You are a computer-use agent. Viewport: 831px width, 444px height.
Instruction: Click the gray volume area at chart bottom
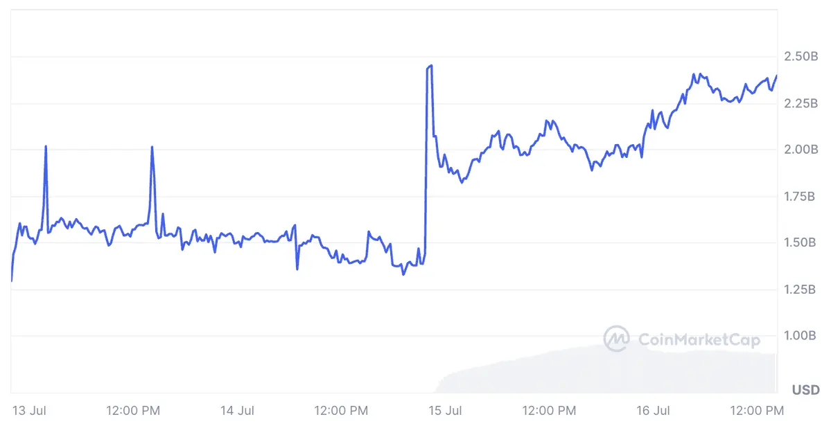(x=605, y=370)
